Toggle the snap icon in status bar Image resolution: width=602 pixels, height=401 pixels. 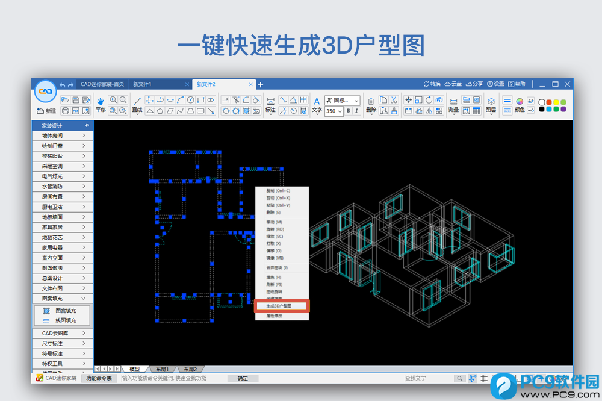(473, 378)
